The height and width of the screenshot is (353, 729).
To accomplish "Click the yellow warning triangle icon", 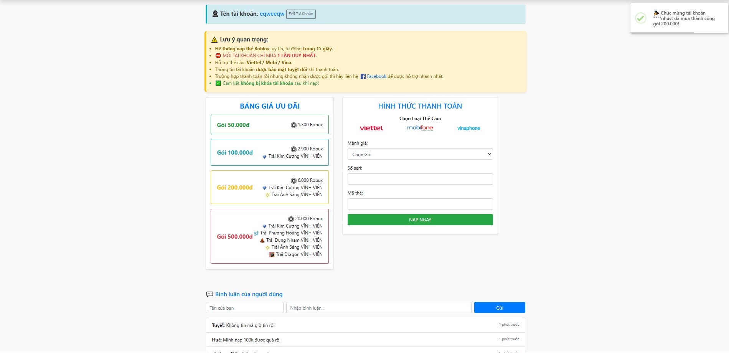I will coord(214,40).
